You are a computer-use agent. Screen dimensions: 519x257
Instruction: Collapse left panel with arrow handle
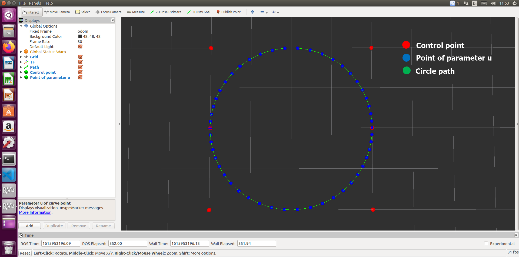pyautogui.click(x=119, y=124)
